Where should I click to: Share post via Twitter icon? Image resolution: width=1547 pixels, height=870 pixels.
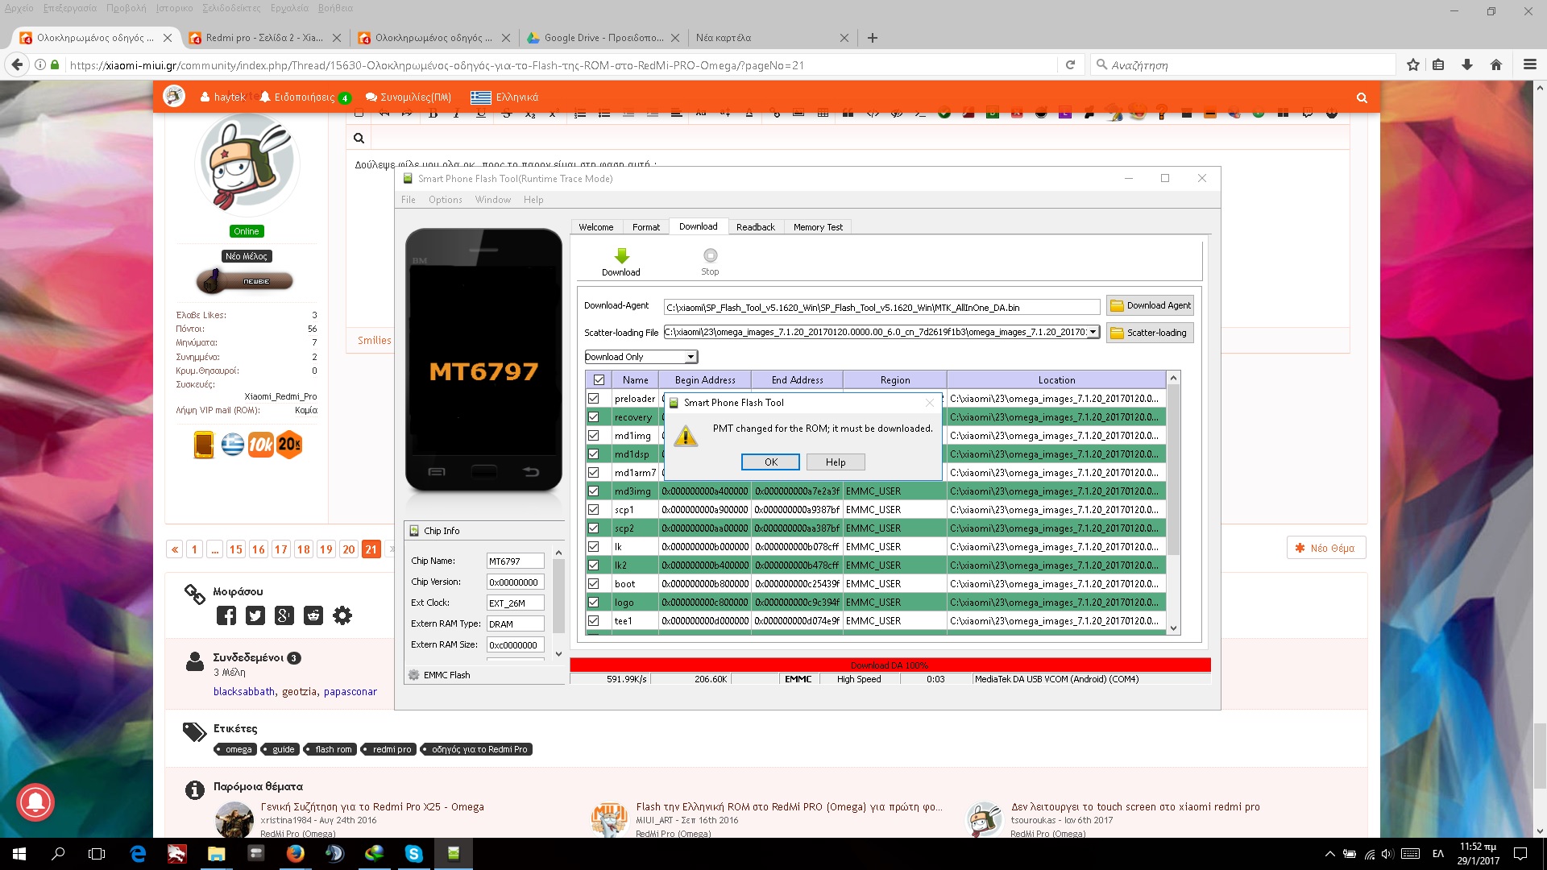click(255, 616)
